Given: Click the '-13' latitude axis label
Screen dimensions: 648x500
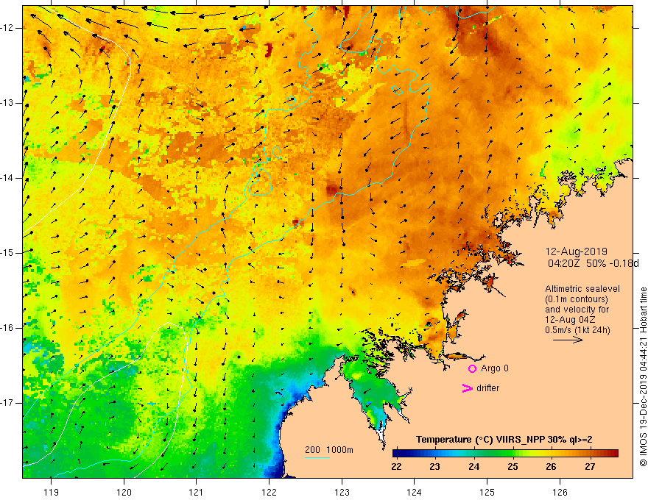Looking at the screenshot, I should coord(7,103).
